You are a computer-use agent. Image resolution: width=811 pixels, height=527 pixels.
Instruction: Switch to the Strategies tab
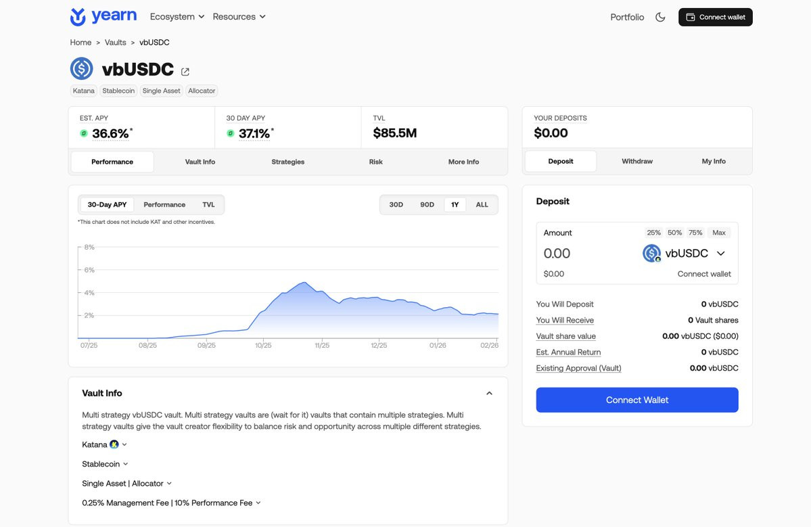click(288, 162)
